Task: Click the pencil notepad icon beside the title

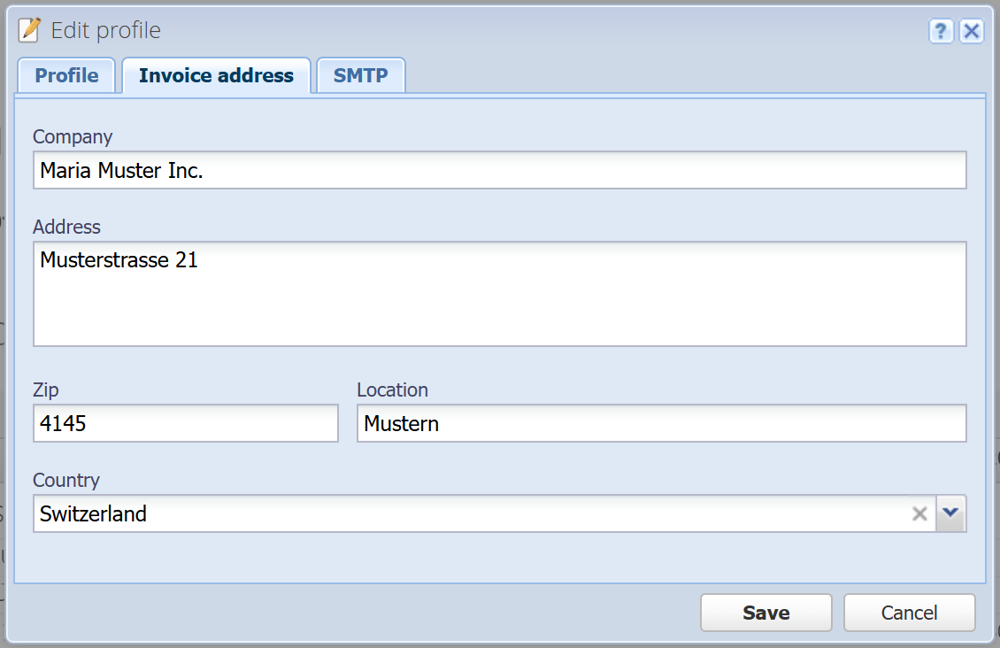Action: point(29,30)
